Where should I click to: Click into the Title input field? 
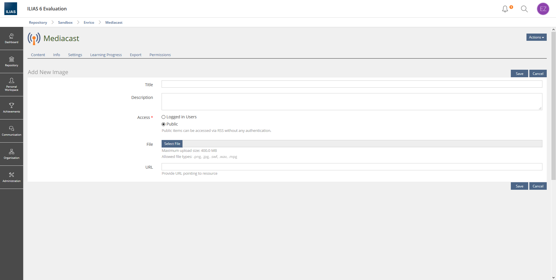coord(352,84)
